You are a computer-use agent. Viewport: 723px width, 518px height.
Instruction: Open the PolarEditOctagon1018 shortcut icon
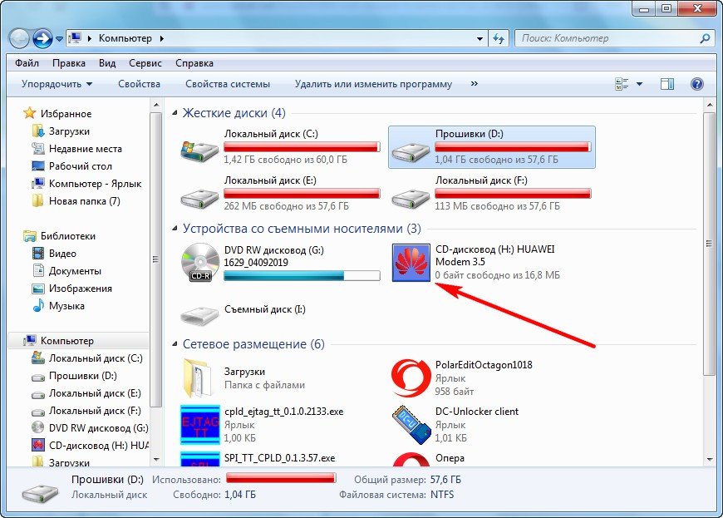pyautogui.click(x=411, y=377)
